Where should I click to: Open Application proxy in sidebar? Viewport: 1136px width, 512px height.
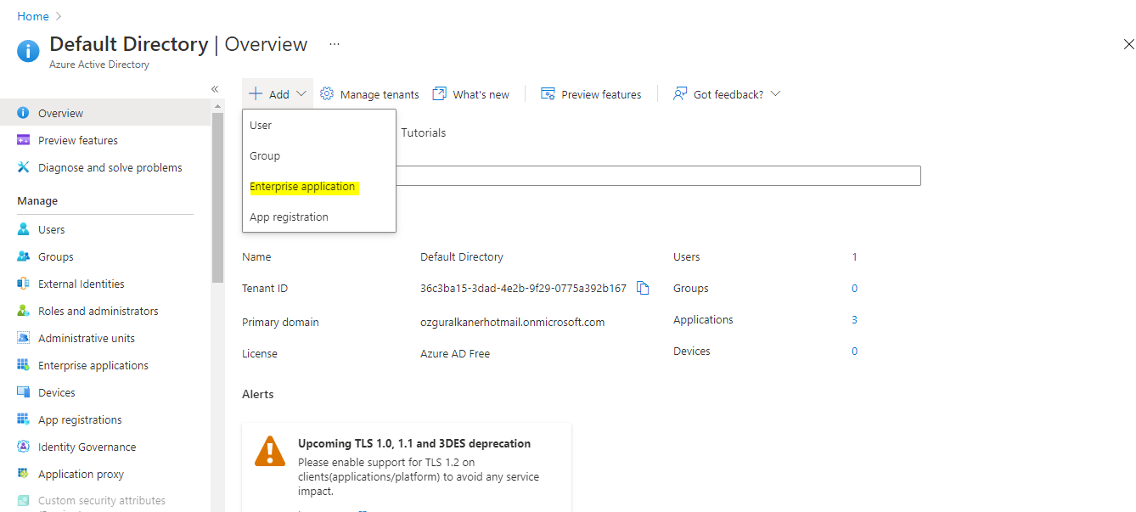click(x=81, y=474)
